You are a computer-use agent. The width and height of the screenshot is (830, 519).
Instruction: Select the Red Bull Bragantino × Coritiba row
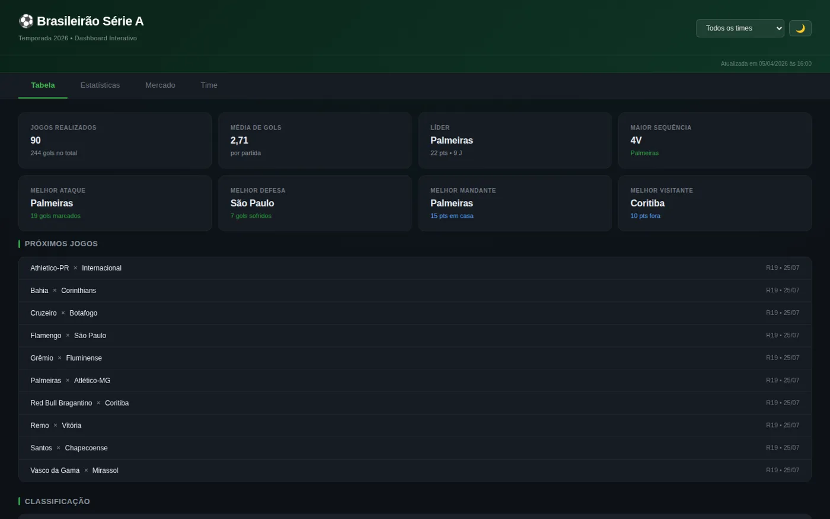415,403
